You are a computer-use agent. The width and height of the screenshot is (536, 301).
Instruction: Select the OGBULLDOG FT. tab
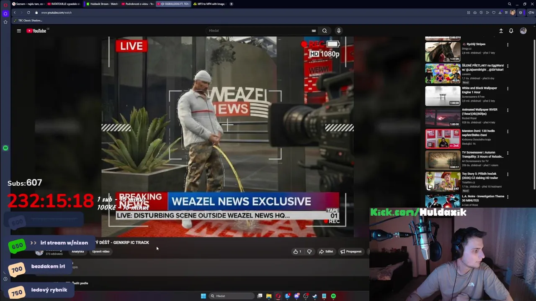[173, 4]
